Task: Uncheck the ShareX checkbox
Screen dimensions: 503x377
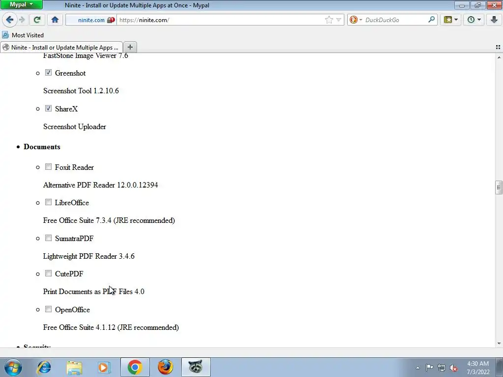Action: coord(48,108)
